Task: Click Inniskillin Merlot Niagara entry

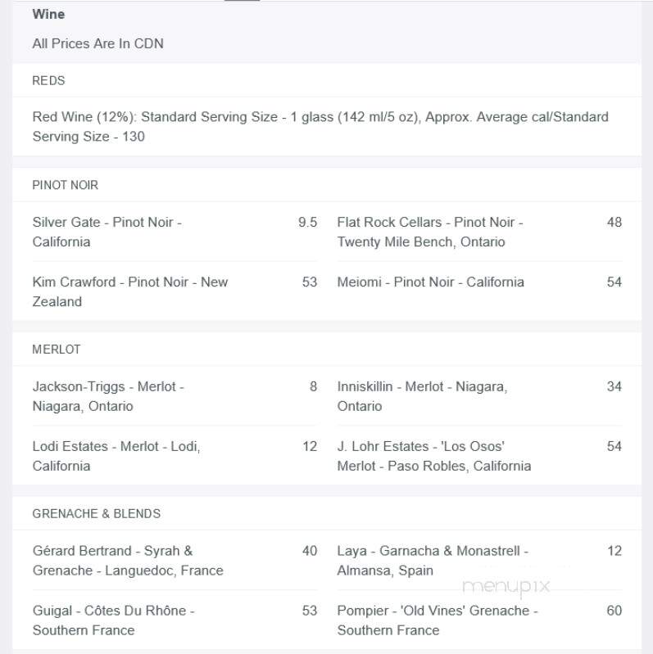Action: point(479,396)
